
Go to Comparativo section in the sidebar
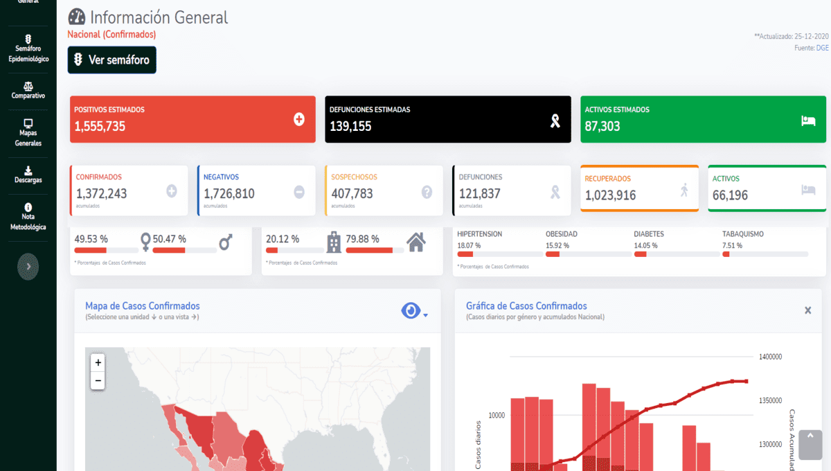28,91
